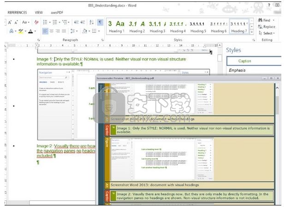Apply bullet list formatting
Viewport: 285px width, 211px height.
click(45, 22)
